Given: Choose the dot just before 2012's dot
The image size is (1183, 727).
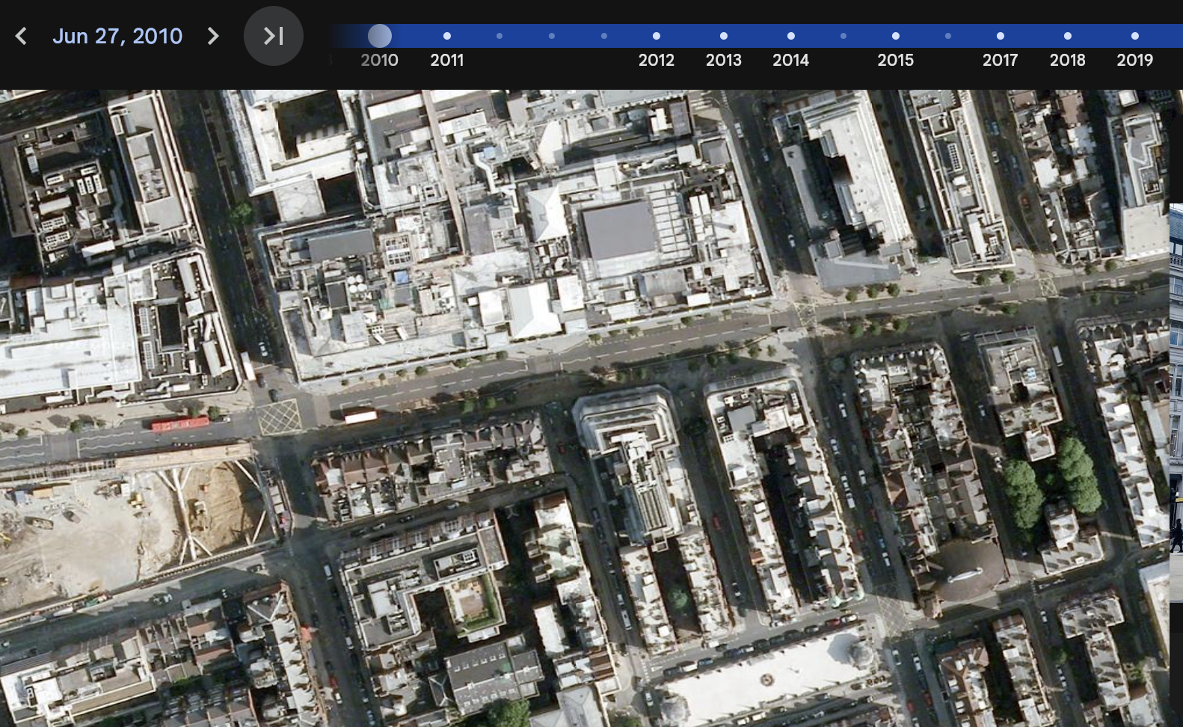Looking at the screenshot, I should coord(604,36).
